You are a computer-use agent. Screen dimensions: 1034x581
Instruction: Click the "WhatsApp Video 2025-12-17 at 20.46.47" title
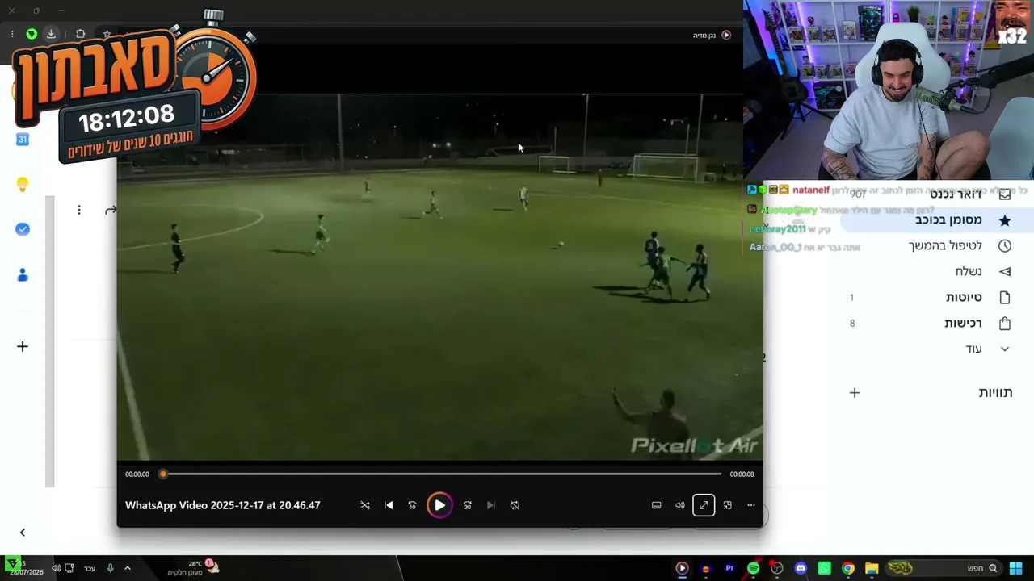tap(223, 505)
